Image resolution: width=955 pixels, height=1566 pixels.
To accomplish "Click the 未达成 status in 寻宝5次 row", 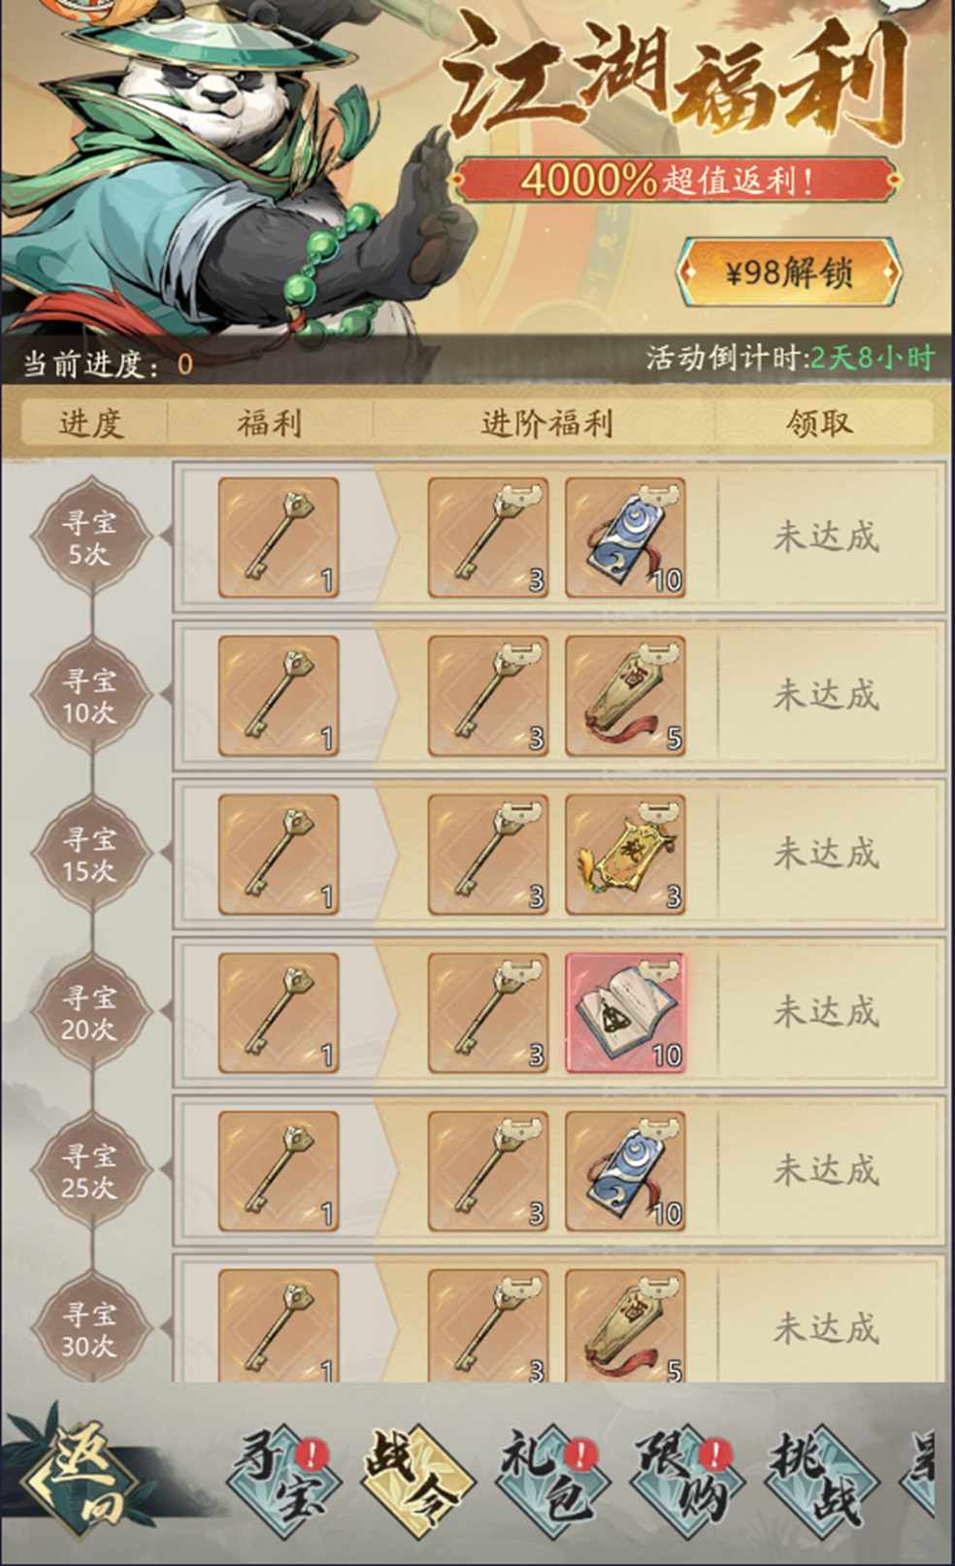I will pos(827,537).
